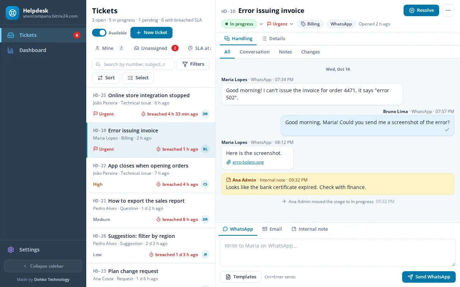Click the BL assignee avatar on HD-10
Screen dimensions: 460x287
[x=205, y=149]
